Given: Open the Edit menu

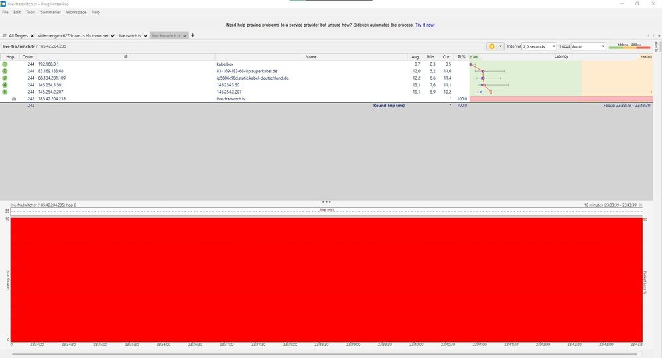Looking at the screenshot, I should pyautogui.click(x=17, y=12).
